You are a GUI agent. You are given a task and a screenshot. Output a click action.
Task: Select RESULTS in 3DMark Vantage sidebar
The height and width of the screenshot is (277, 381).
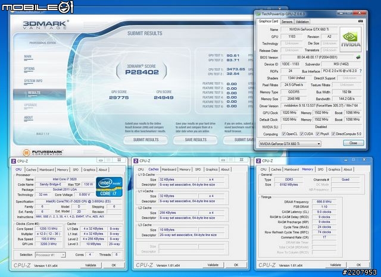click(x=39, y=95)
